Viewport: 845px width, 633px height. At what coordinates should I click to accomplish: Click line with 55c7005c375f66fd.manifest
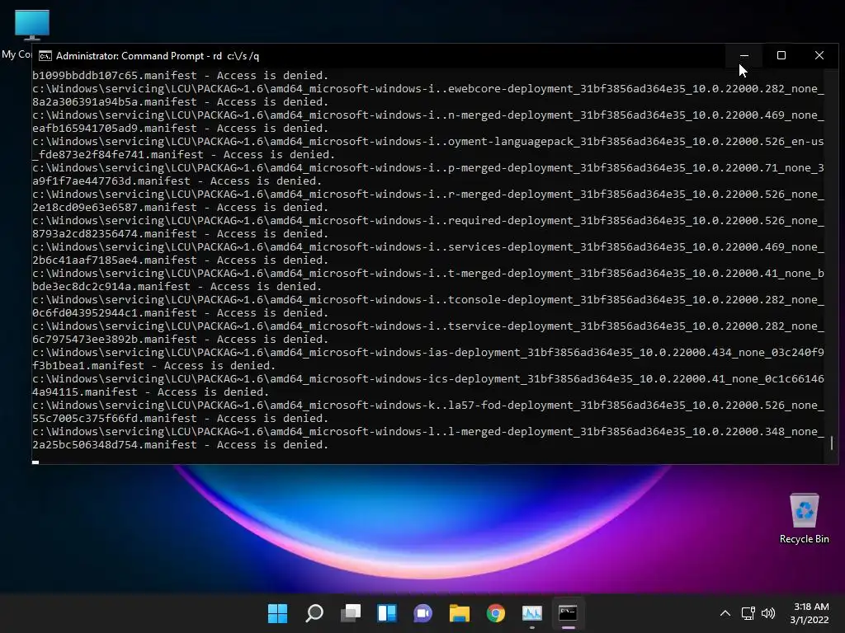(x=181, y=418)
